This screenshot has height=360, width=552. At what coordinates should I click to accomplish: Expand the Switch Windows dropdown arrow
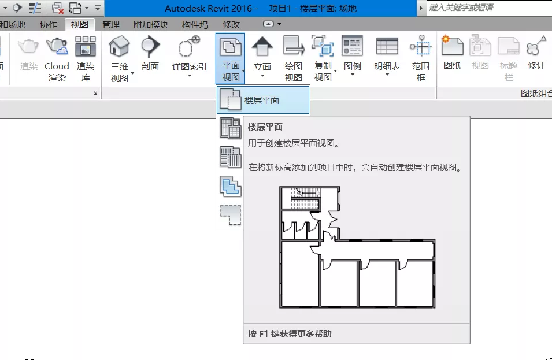point(86,8)
